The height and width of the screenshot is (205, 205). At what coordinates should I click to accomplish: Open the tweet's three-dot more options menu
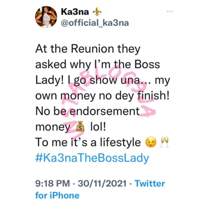coord(170,12)
